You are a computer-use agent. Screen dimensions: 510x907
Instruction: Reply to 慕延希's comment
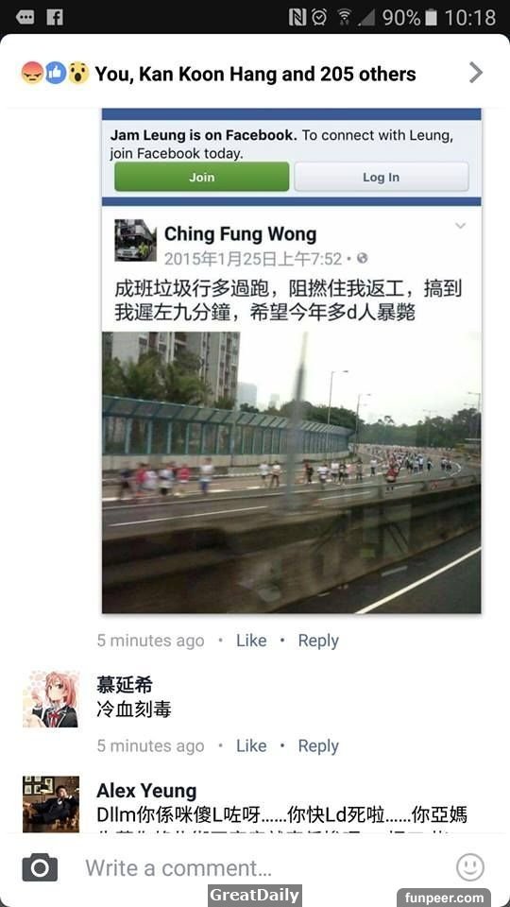(x=318, y=746)
